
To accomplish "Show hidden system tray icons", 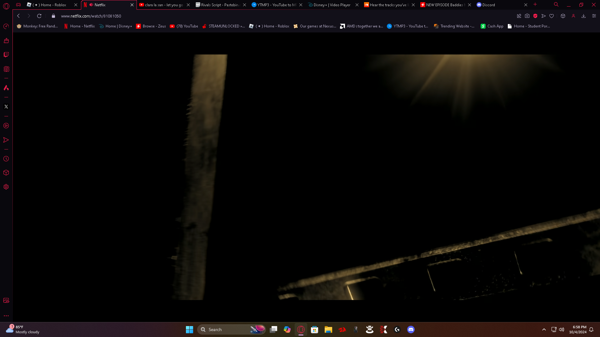I will 544,330.
